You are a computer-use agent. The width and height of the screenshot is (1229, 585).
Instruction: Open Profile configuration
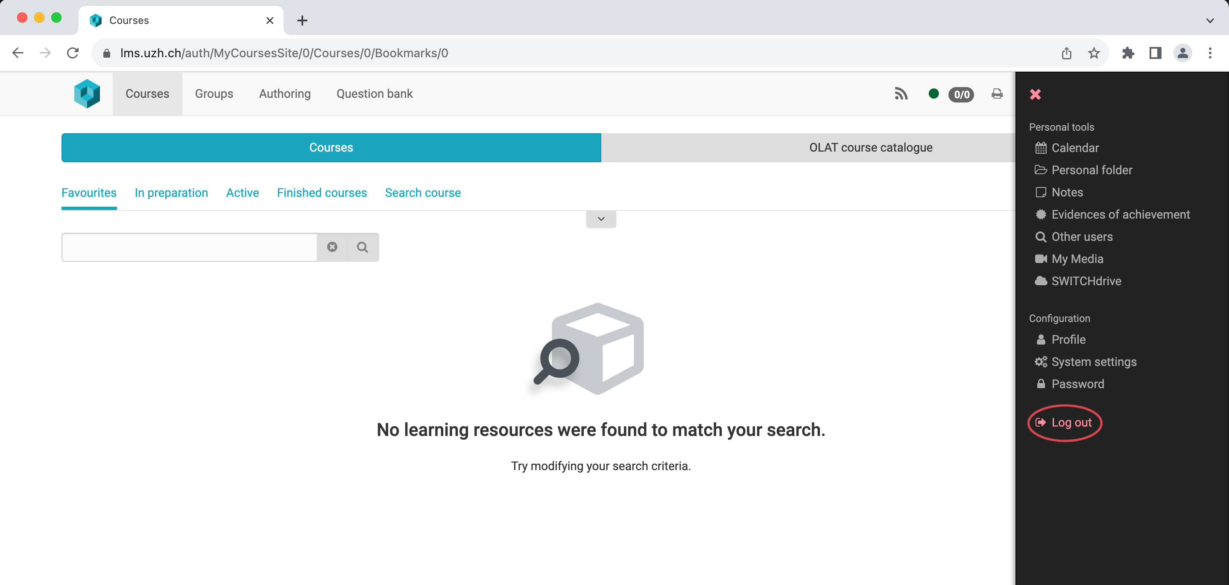[x=1061, y=340]
